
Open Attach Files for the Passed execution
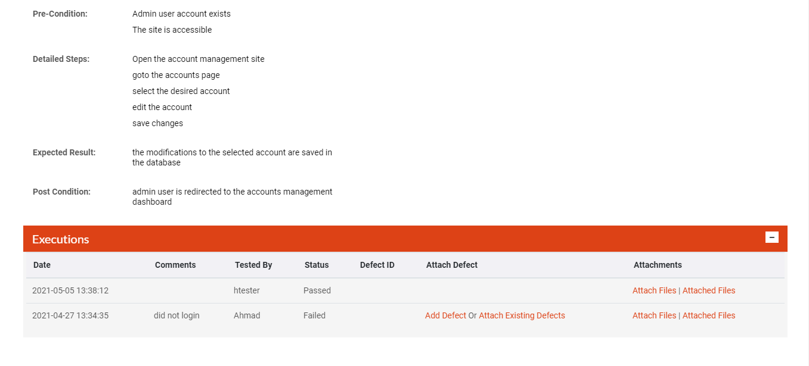(x=654, y=290)
